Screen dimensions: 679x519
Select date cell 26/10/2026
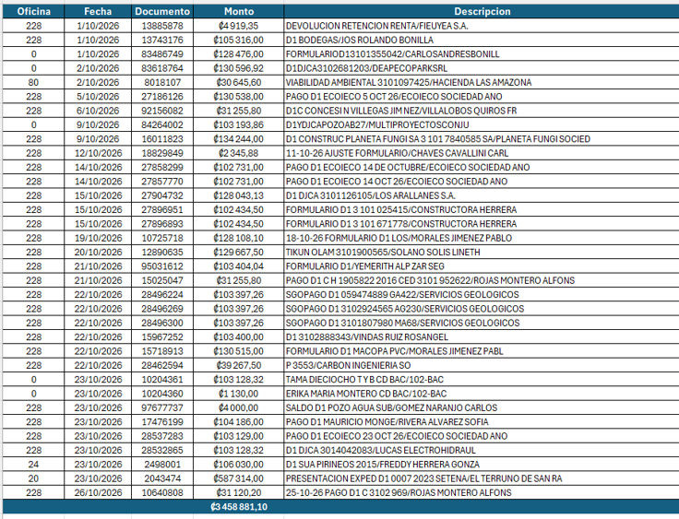pos(98,492)
